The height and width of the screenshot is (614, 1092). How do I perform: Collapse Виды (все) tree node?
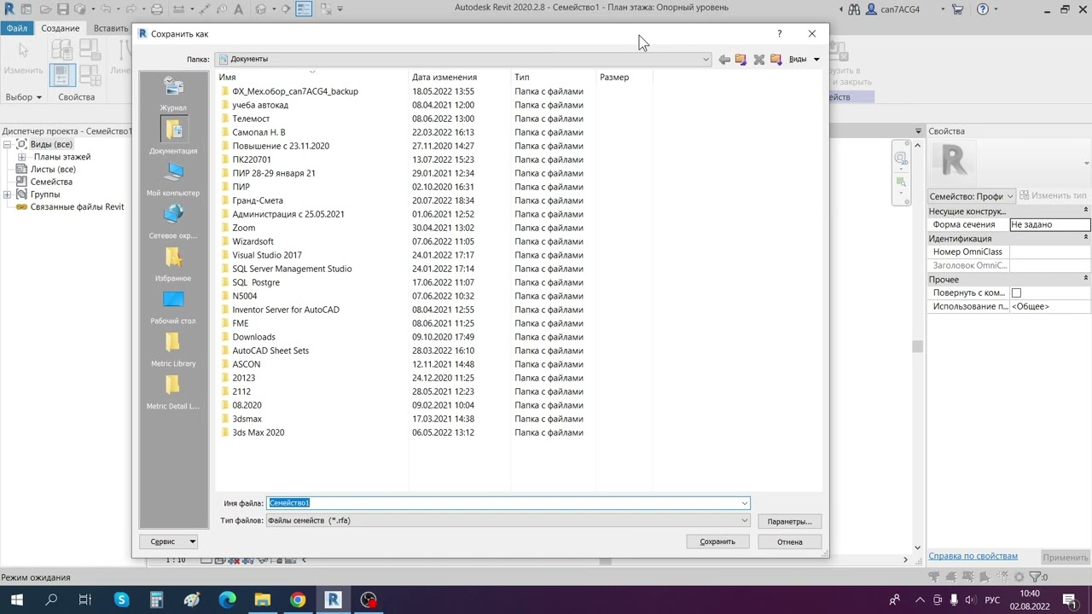7,144
